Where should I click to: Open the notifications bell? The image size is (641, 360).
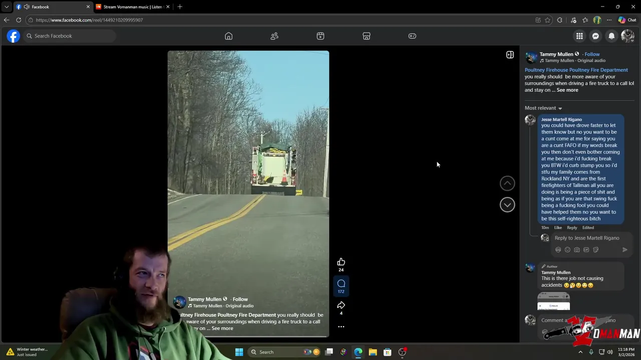click(x=611, y=36)
